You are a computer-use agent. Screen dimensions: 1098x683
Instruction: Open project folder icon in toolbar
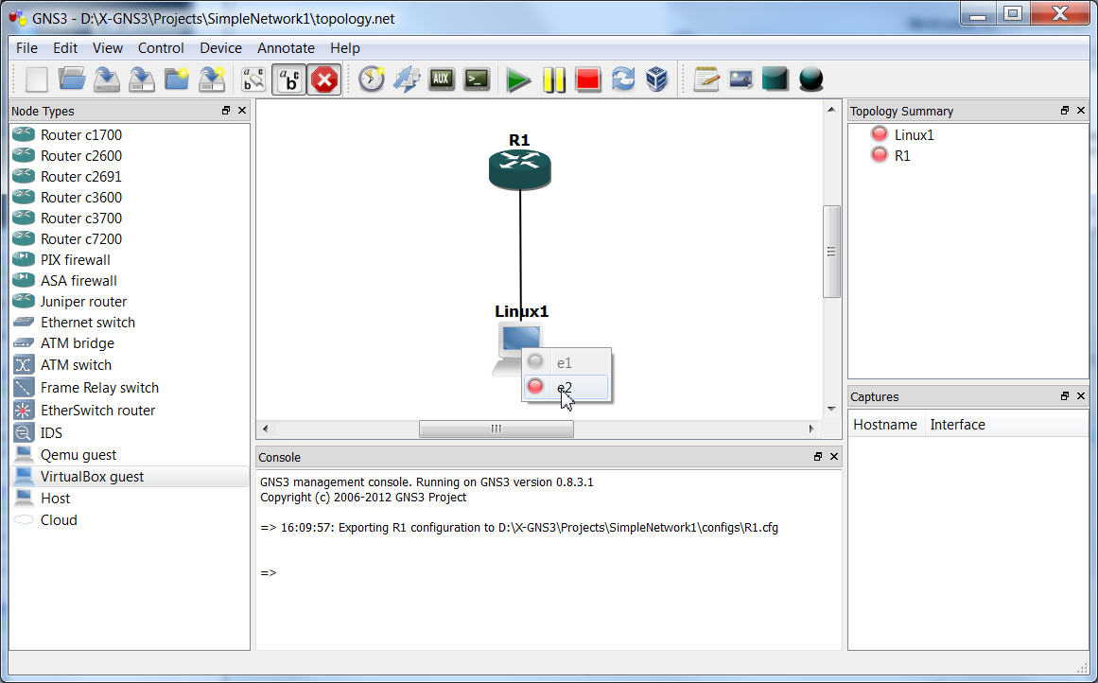pyautogui.click(x=72, y=79)
